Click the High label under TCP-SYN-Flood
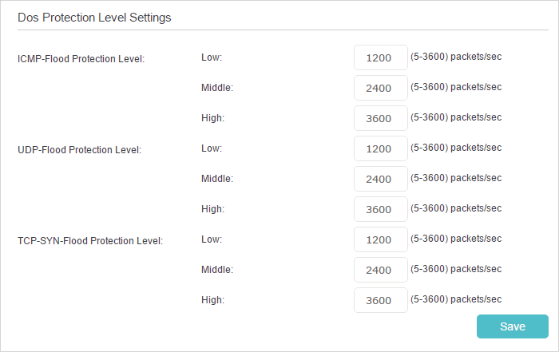This screenshot has height=352, width=559. click(x=213, y=300)
